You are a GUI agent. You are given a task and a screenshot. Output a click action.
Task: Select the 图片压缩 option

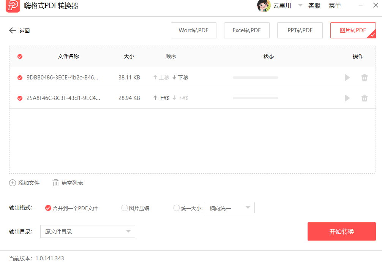(125, 208)
